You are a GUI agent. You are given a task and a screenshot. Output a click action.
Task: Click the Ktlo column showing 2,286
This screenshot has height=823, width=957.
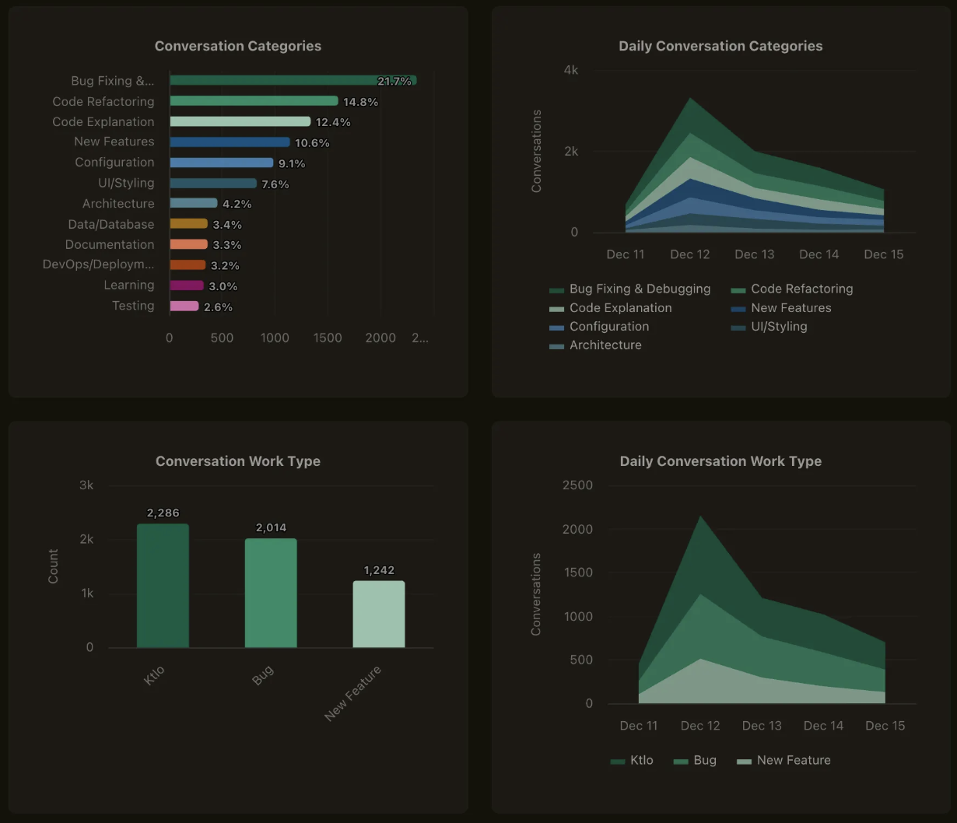click(163, 586)
